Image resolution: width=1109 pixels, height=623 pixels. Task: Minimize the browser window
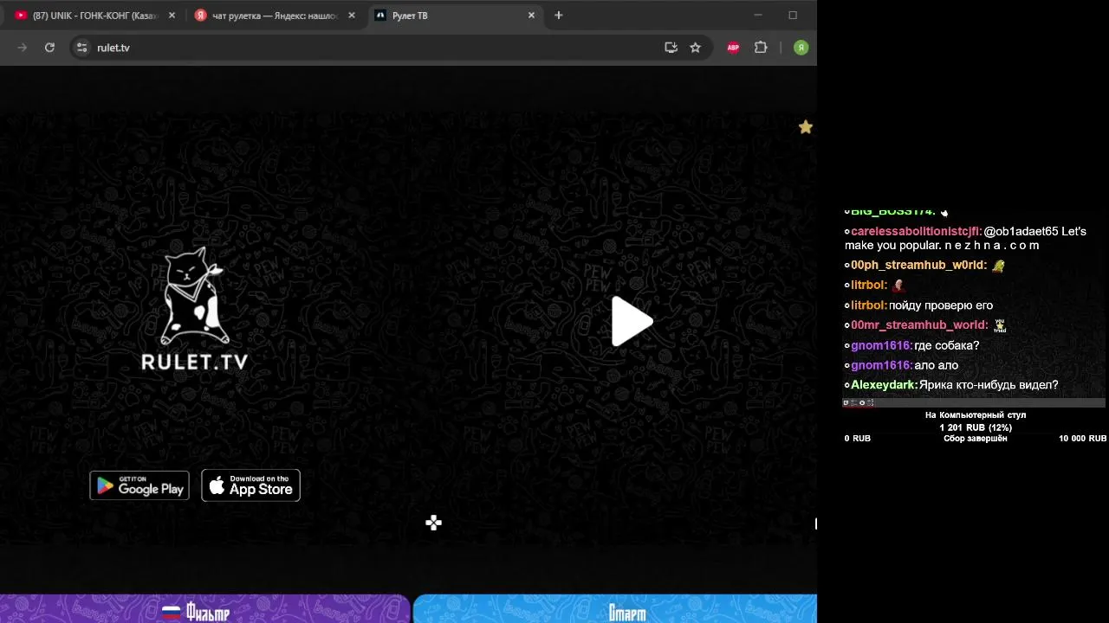coord(758,16)
